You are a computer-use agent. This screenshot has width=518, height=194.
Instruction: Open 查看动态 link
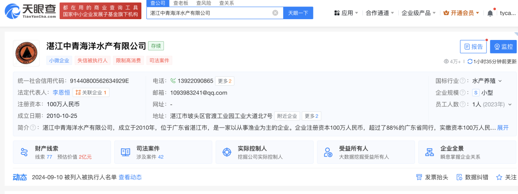(130, 177)
